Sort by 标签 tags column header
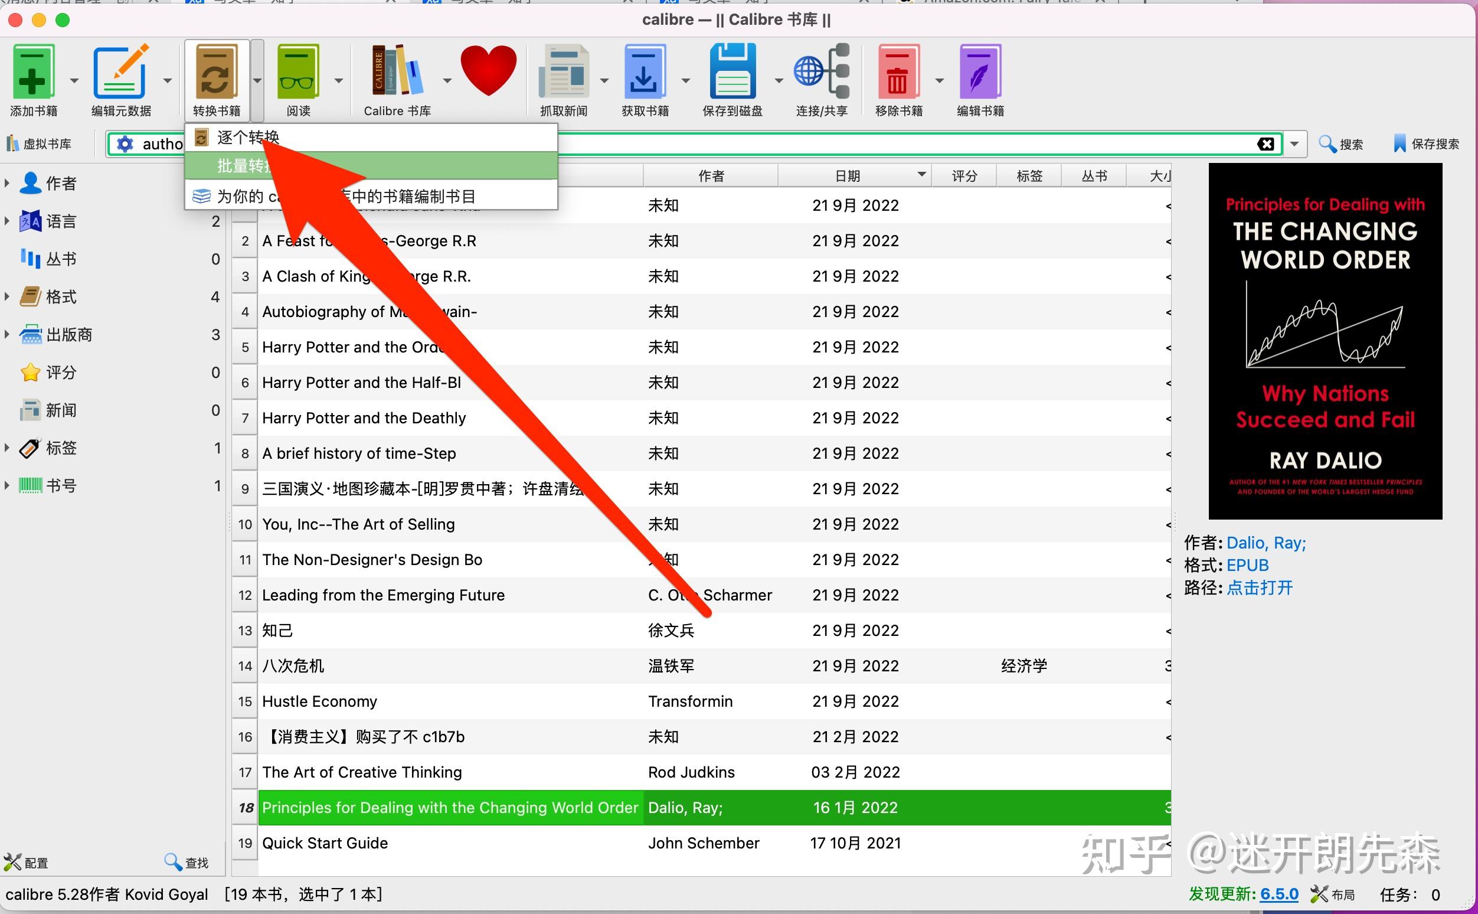This screenshot has height=914, width=1478. click(x=1029, y=176)
